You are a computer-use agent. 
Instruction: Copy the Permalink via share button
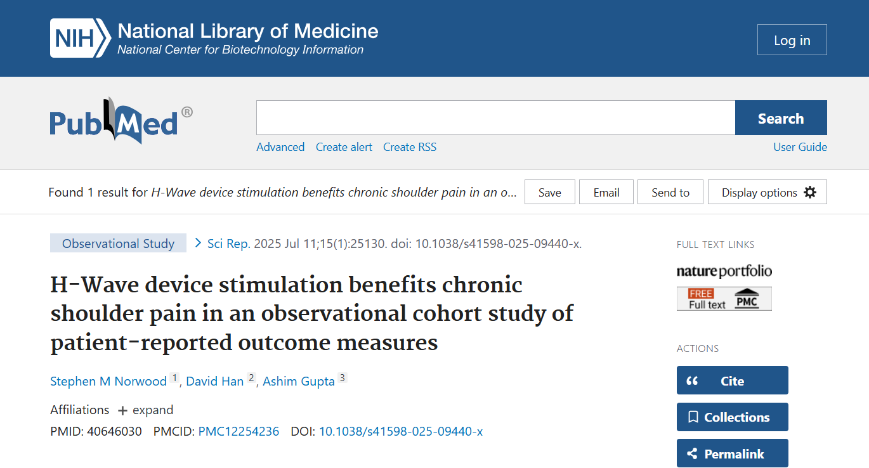tap(732, 453)
